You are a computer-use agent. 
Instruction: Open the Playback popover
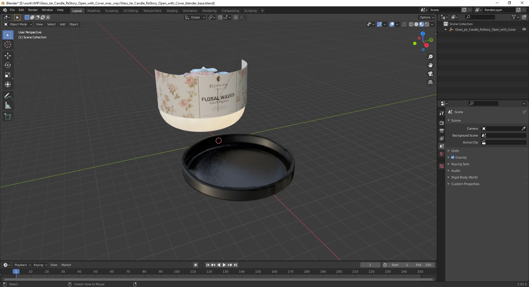(x=22, y=265)
